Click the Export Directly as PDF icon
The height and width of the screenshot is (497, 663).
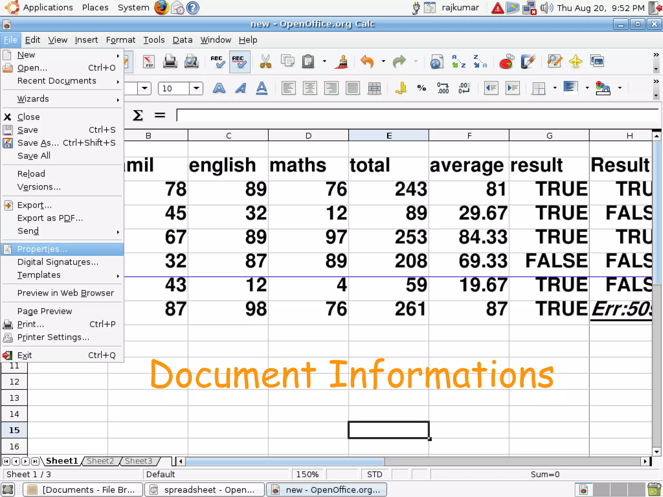[149, 62]
